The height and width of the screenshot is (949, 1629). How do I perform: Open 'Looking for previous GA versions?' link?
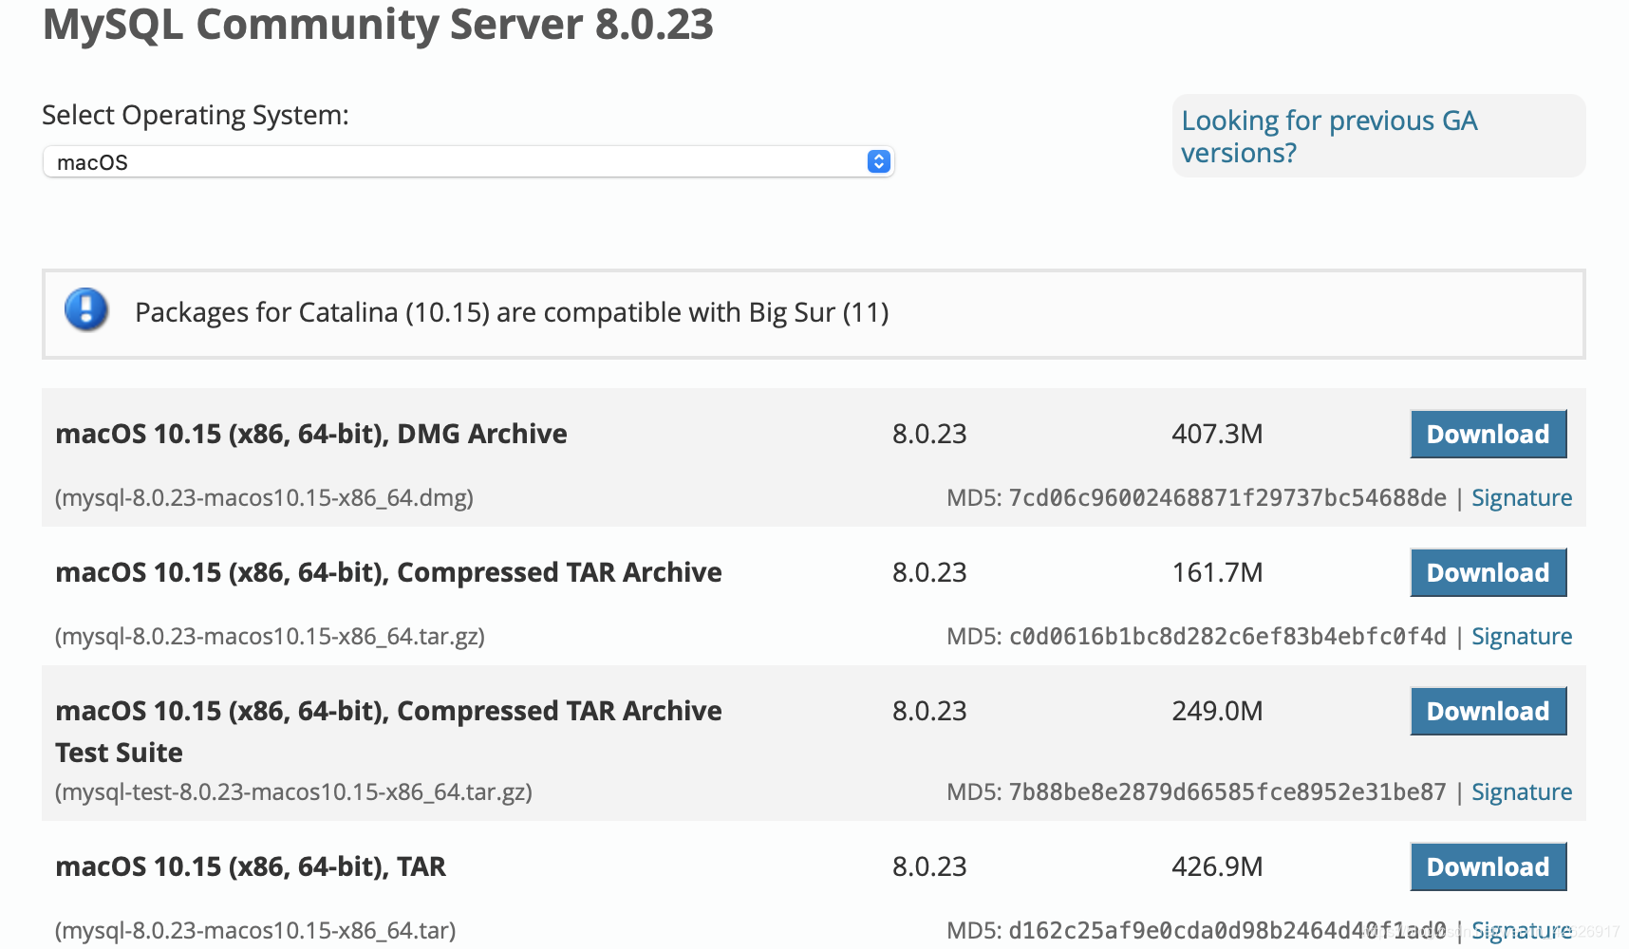click(x=1329, y=137)
